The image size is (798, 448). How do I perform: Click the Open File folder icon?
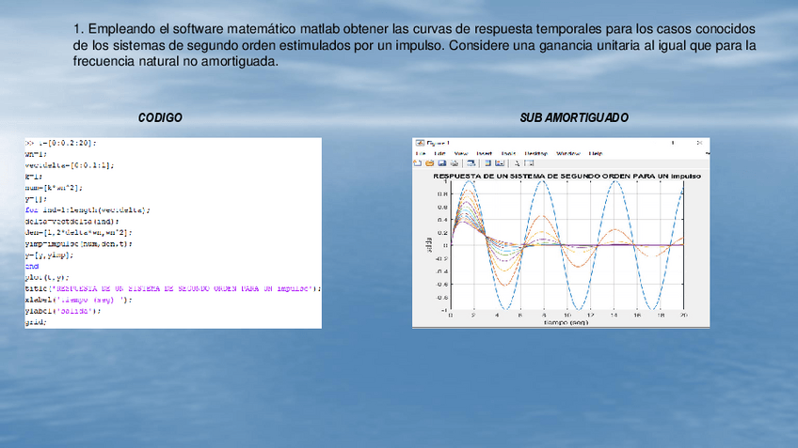point(429,163)
